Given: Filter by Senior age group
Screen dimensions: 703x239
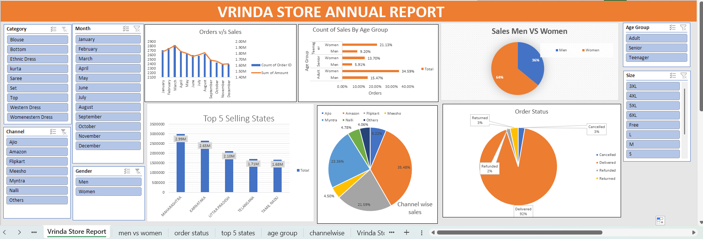Looking at the screenshot, I should (x=656, y=48).
